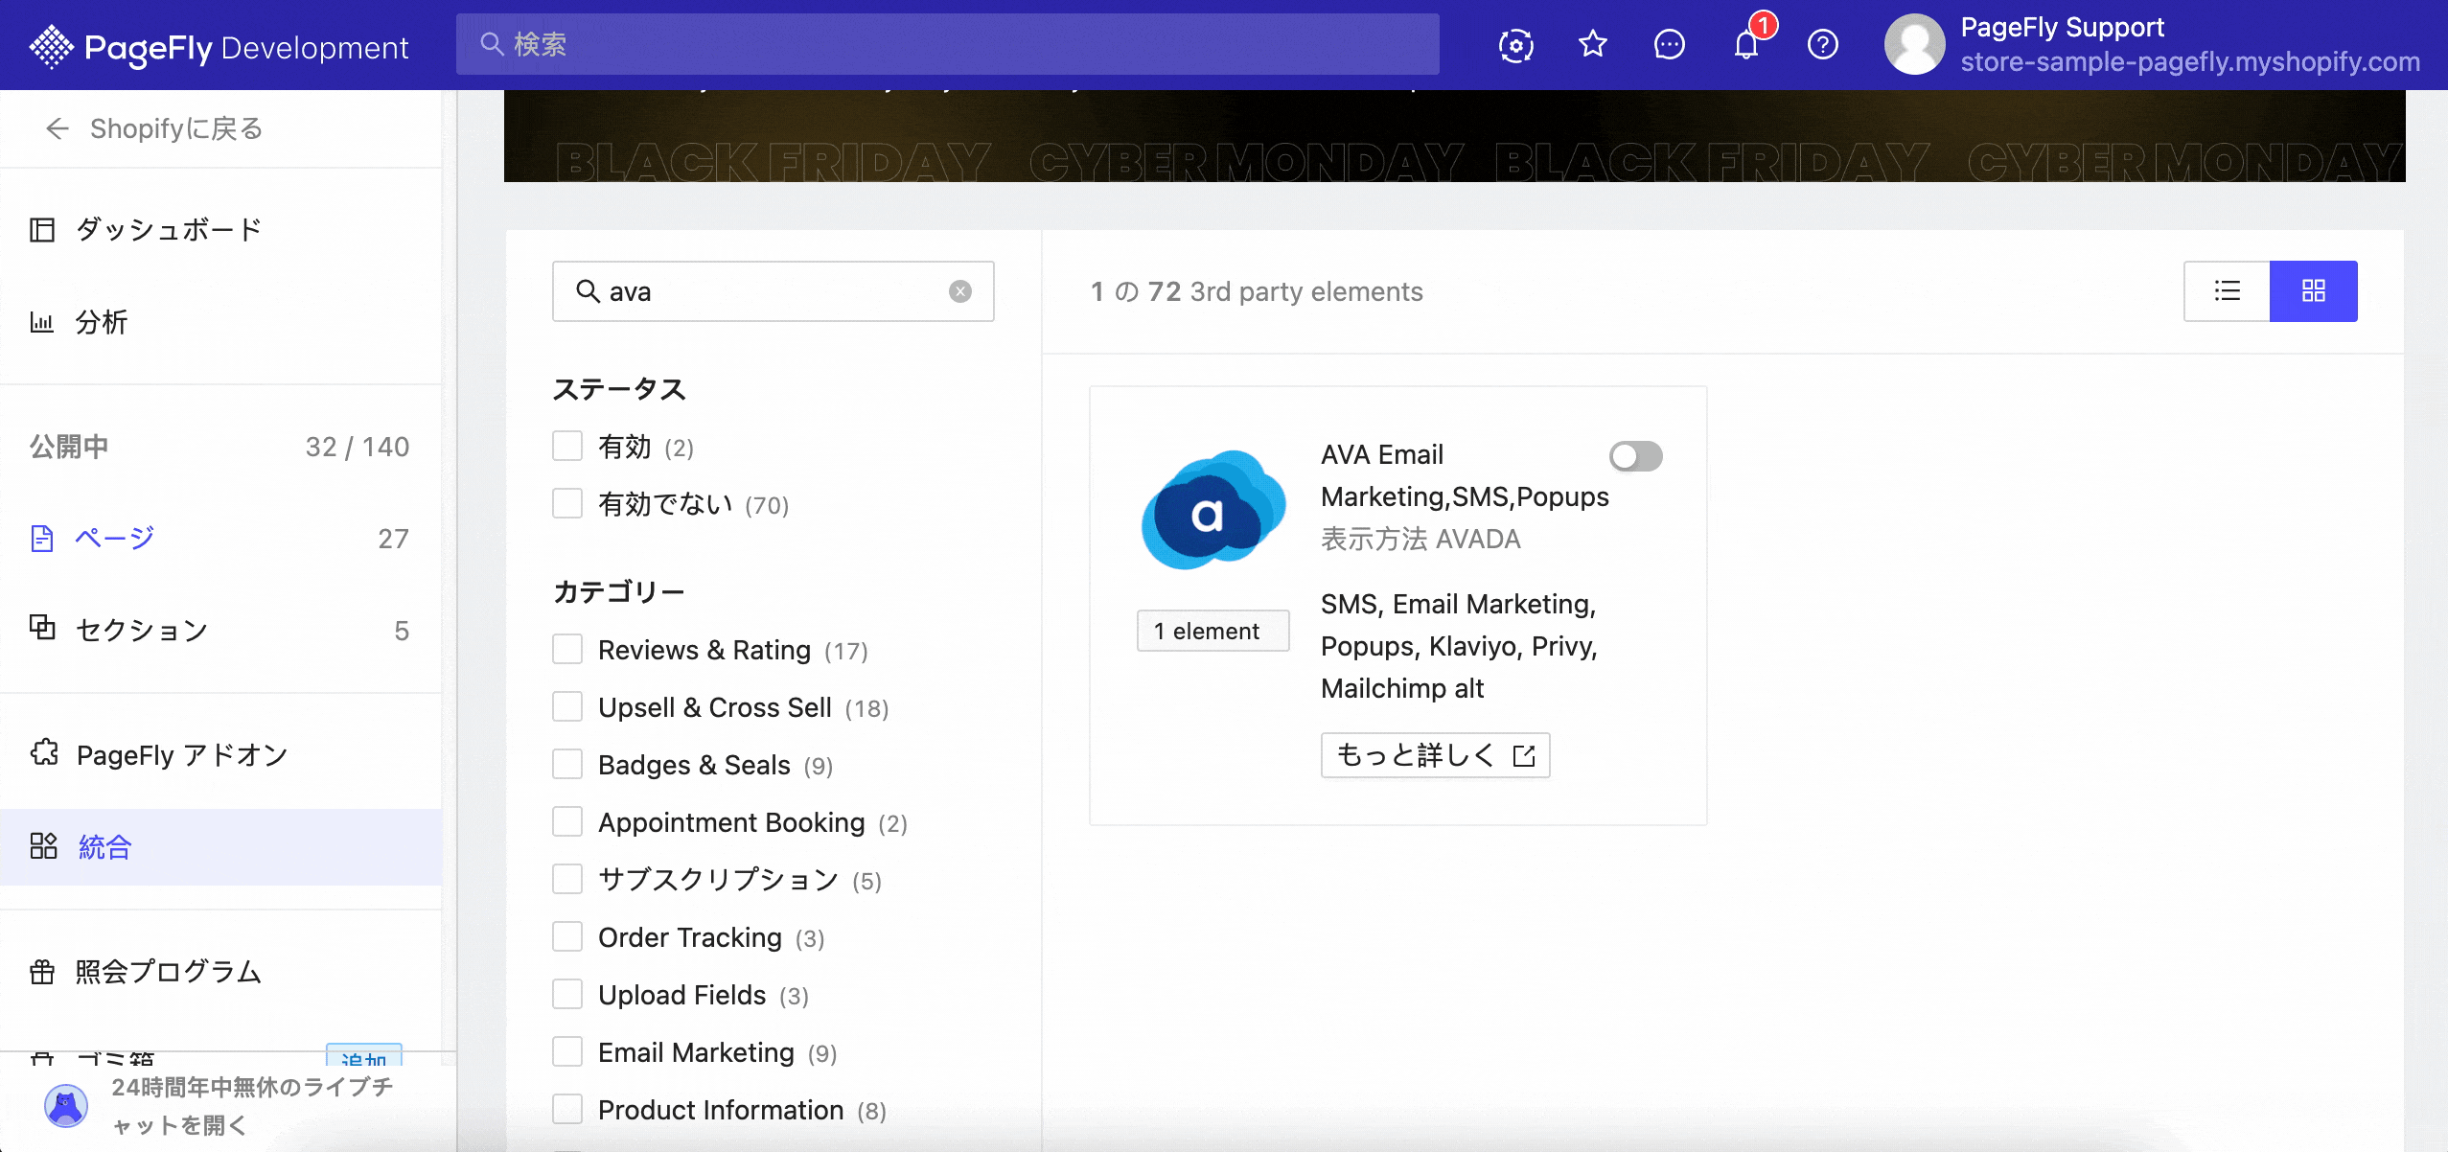The width and height of the screenshot is (2448, 1152).
Task: Click the live chat mascot icon
Action: tap(66, 1106)
